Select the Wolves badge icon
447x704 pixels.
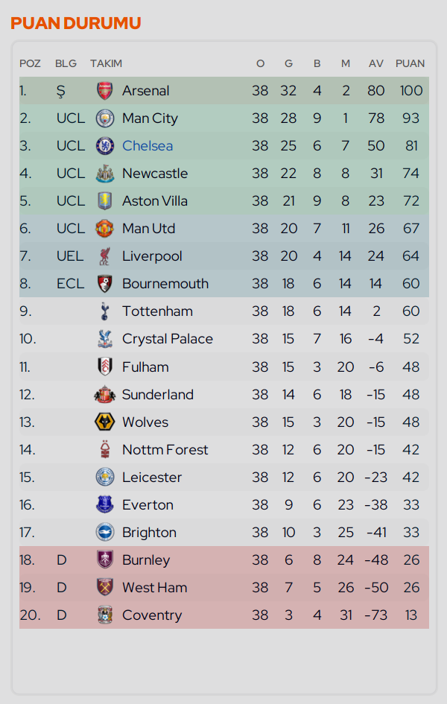(x=104, y=422)
